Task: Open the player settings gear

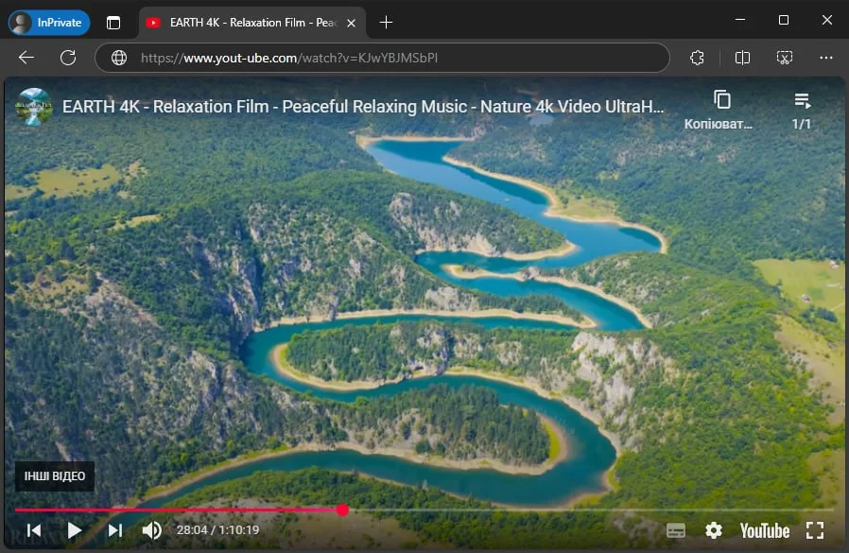Action: coord(714,530)
